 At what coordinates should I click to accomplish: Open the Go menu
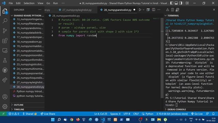click(x=48, y=3)
